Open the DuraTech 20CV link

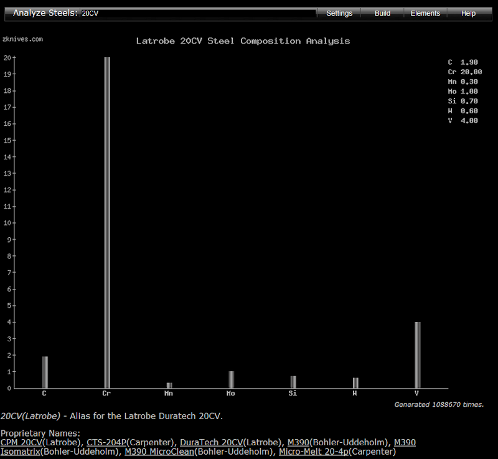[212, 442]
